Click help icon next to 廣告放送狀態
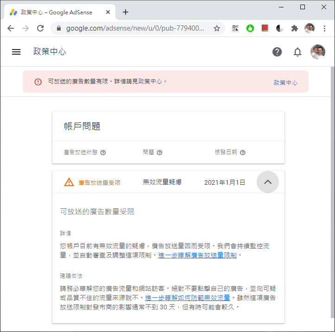Image resolution: width=335 pixels, height=332 pixels. pos(103,152)
